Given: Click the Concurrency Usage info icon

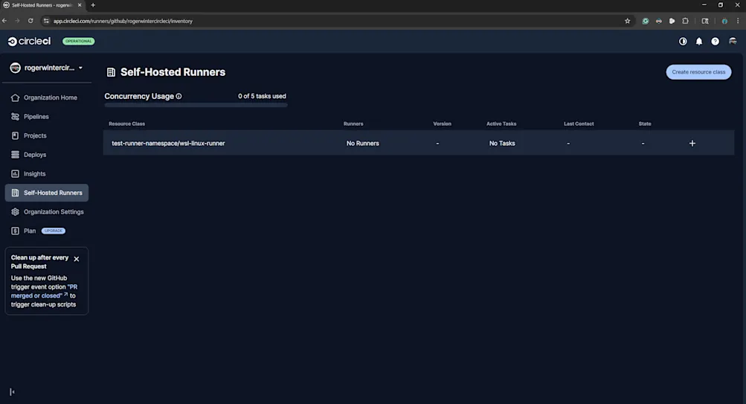Looking at the screenshot, I should point(179,96).
